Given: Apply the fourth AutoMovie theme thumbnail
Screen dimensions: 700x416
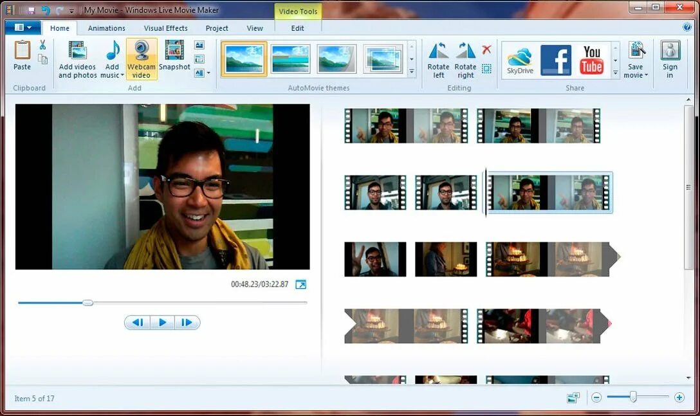Looking at the screenshot, I should [x=383, y=59].
